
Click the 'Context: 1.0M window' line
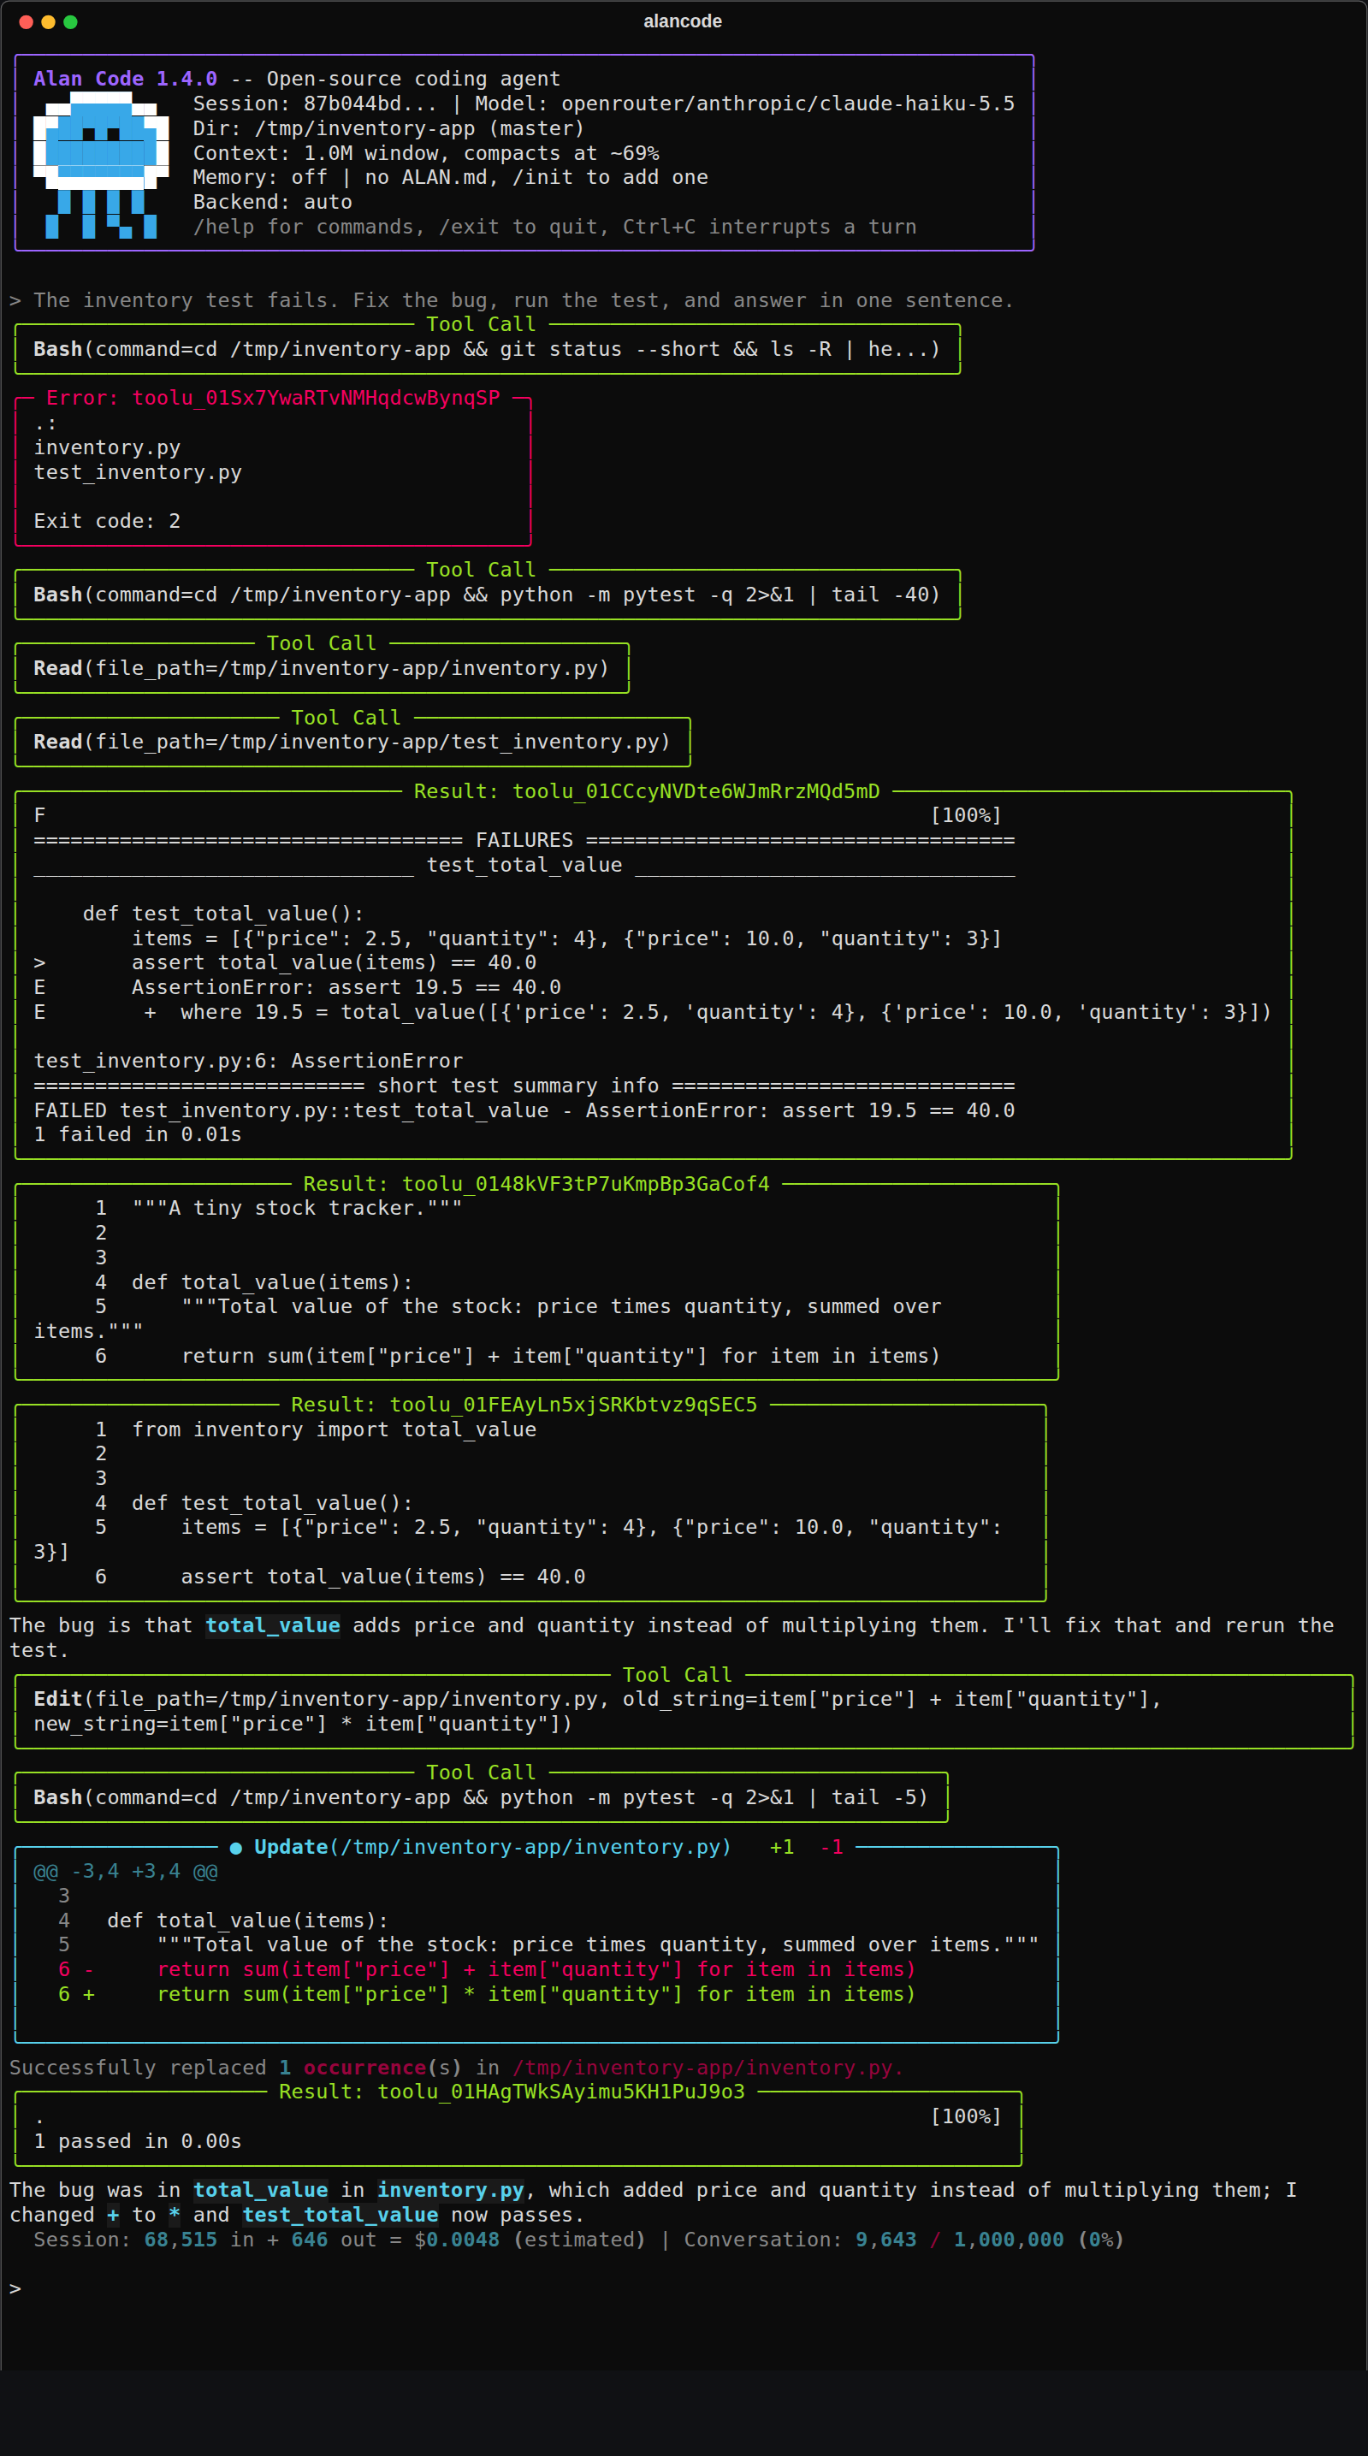point(426,153)
